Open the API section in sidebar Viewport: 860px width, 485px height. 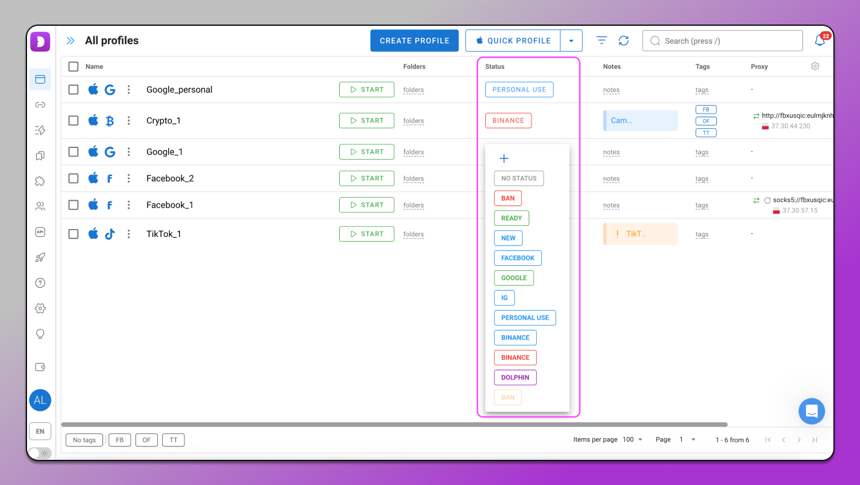pyautogui.click(x=40, y=232)
